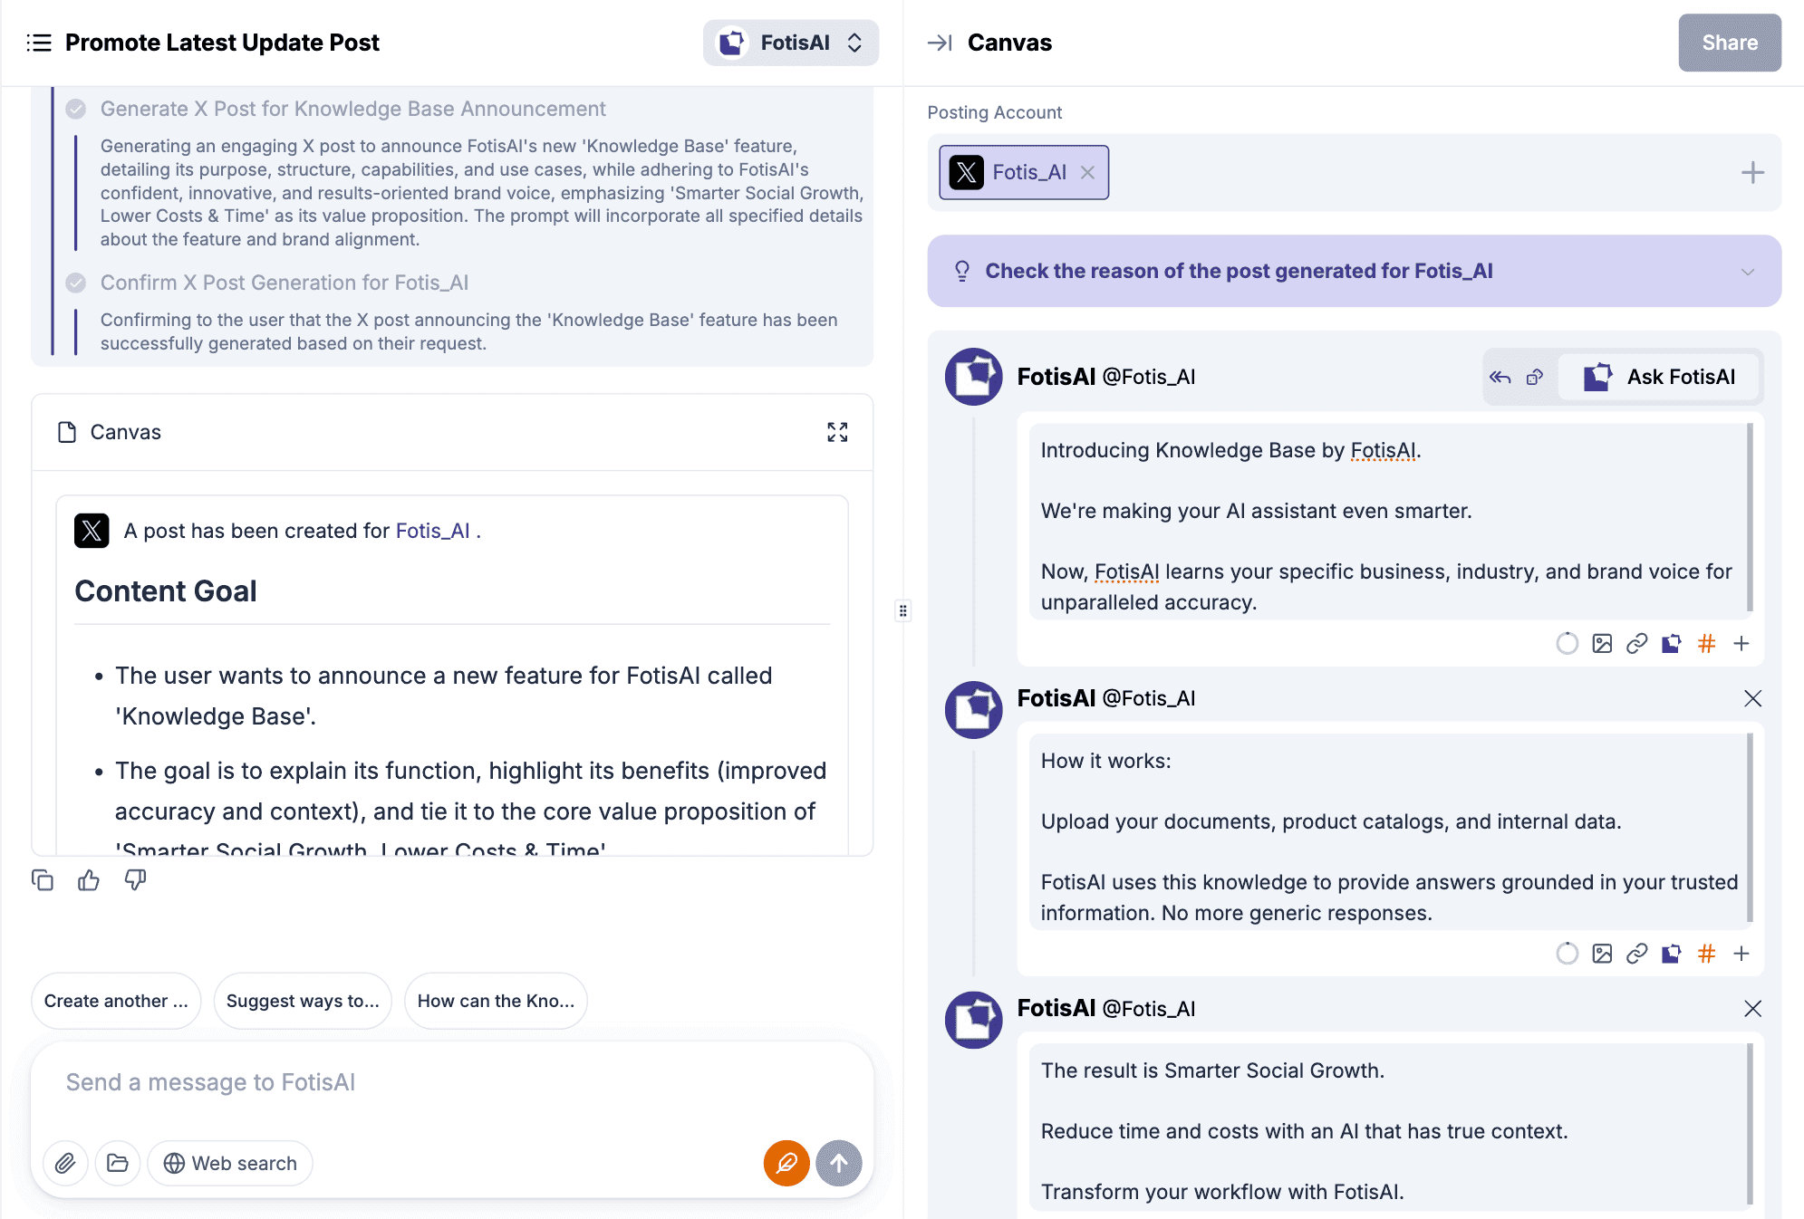Image resolution: width=1804 pixels, height=1219 pixels.
Task: Send message with the up arrow button
Action: 839,1163
